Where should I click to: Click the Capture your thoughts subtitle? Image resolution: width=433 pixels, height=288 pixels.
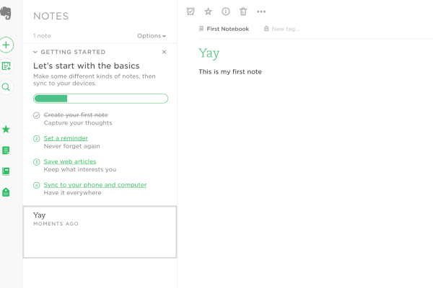[78, 123]
